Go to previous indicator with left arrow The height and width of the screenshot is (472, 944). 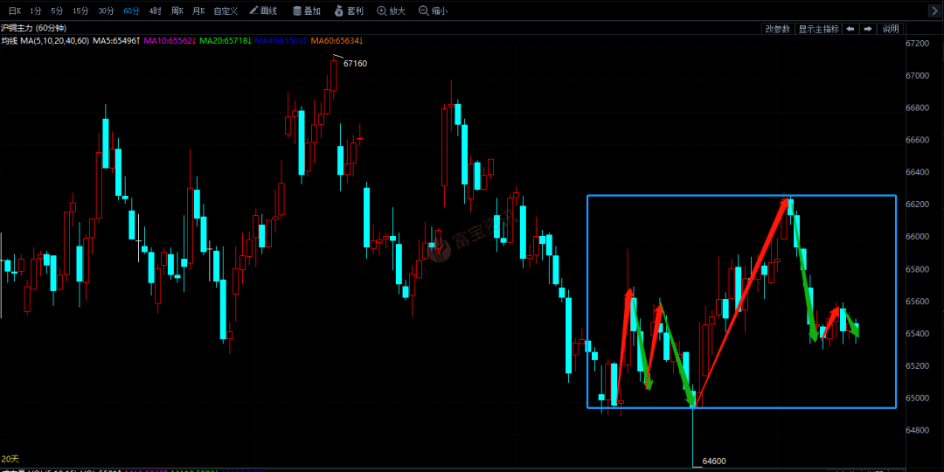click(x=850, y=29)
